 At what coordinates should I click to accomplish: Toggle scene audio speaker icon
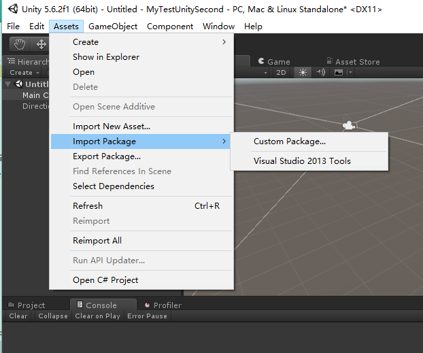click(320, 72)
